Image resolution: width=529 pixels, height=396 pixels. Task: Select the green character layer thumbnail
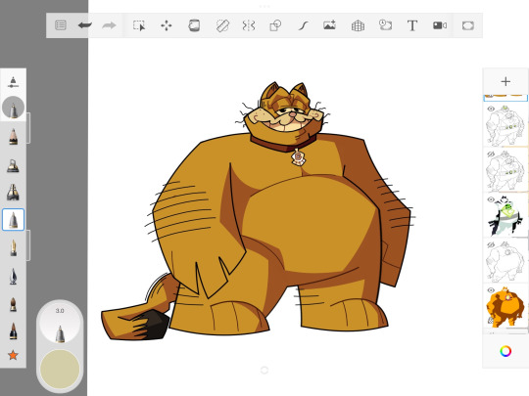[x=505, y=215]
